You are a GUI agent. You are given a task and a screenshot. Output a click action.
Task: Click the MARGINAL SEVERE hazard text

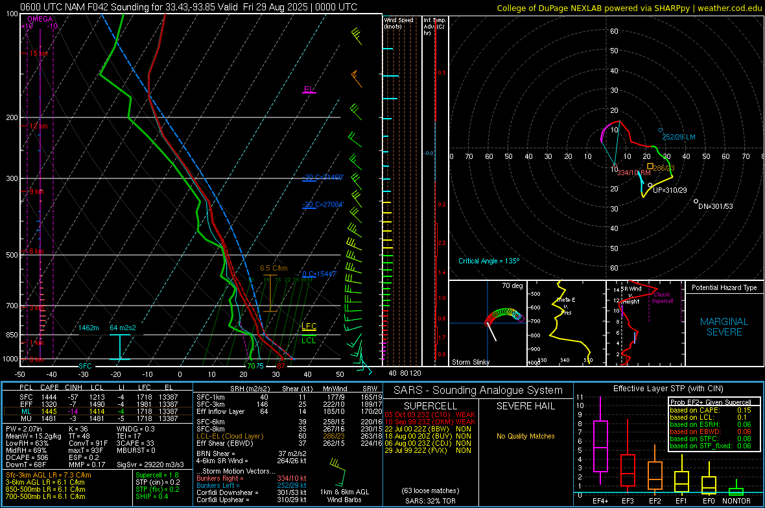[724, 327]
